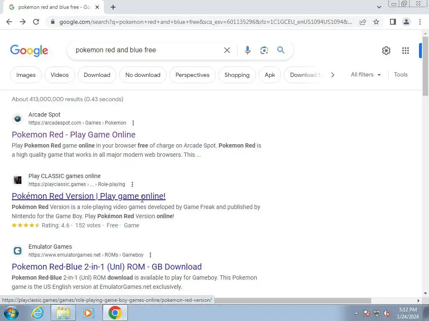
Task: Switch to Perspectives results
Action: pyautogui.click(x=192, y=75)
